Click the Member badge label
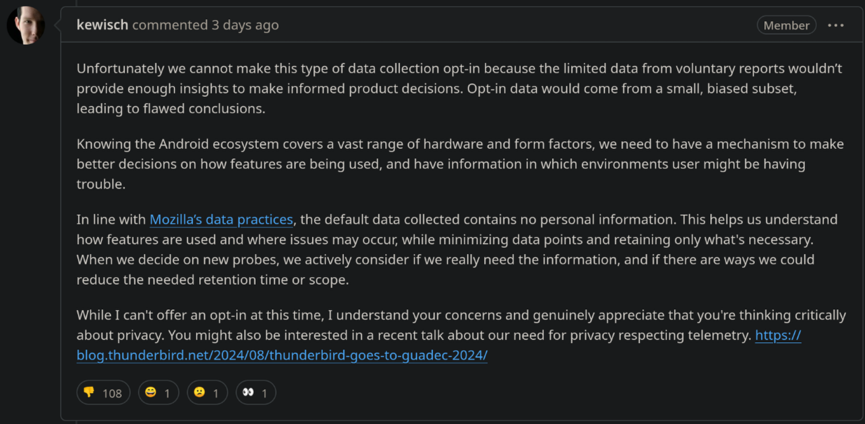The width and height of the screenshot is (865, 424). pyautogui.click(x=787, y=25)
